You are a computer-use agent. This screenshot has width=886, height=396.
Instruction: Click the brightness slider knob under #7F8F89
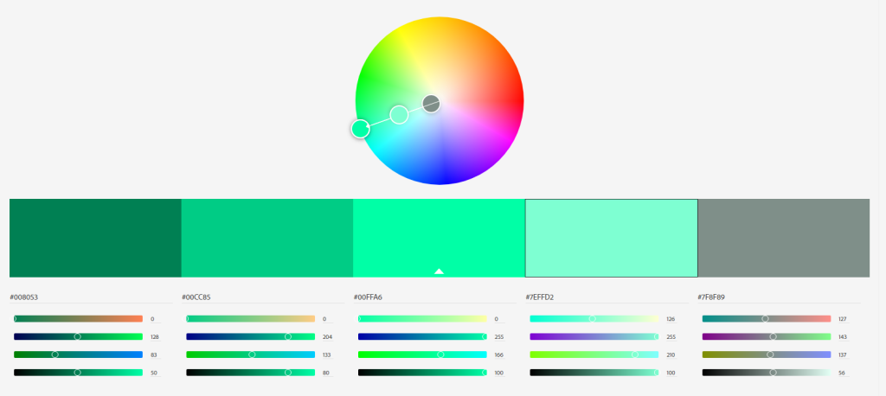(773, 373)
